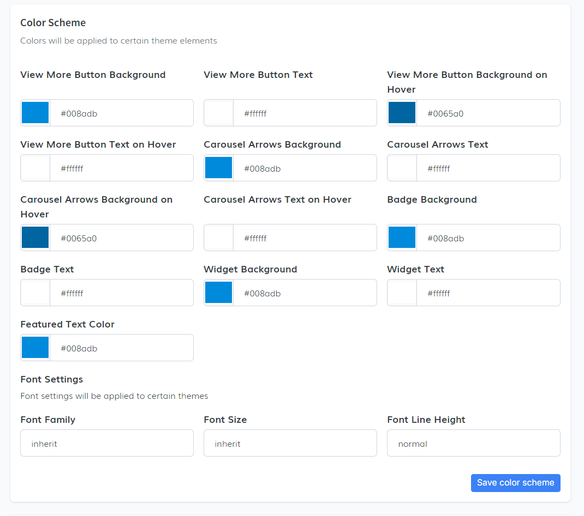Select the Widget Background color swatch
The width and height of the screenshot is (584, 516).
click(x=219, y=293)
